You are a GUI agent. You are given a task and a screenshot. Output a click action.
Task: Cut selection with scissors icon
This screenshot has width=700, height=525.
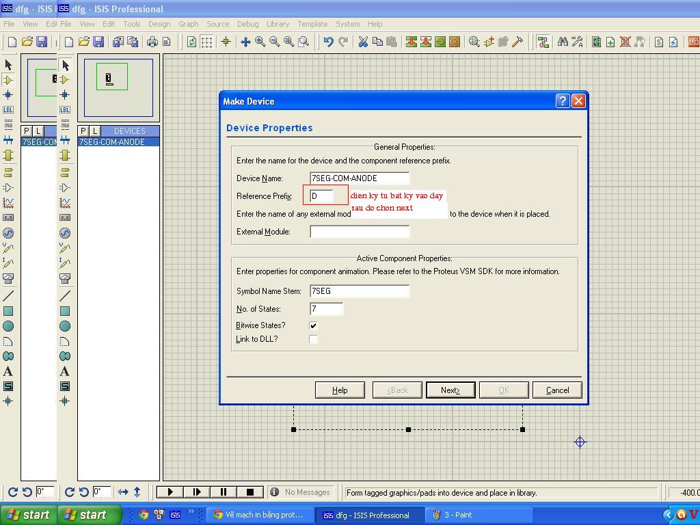tap(363, 42)
